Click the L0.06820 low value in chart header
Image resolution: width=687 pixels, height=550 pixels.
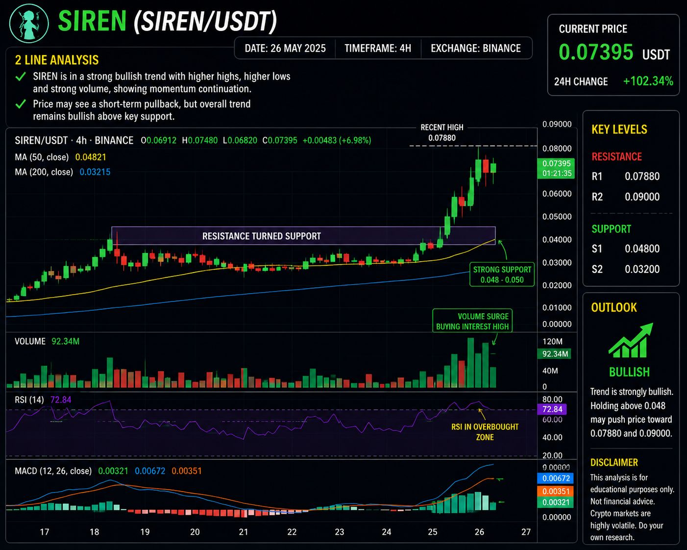[240, 140]
